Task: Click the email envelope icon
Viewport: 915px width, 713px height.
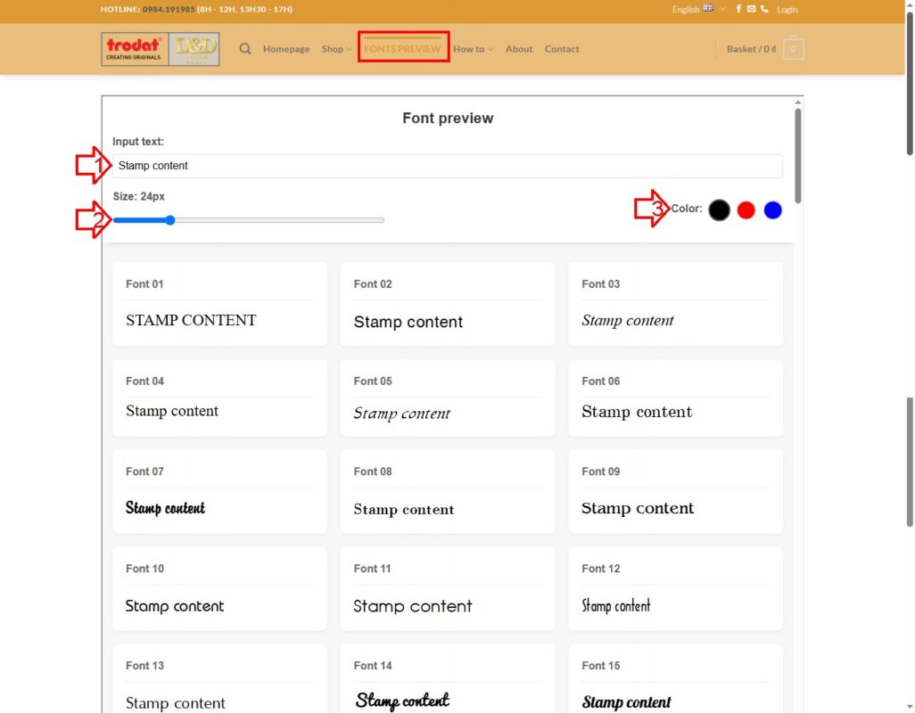Action: point(751,9)
